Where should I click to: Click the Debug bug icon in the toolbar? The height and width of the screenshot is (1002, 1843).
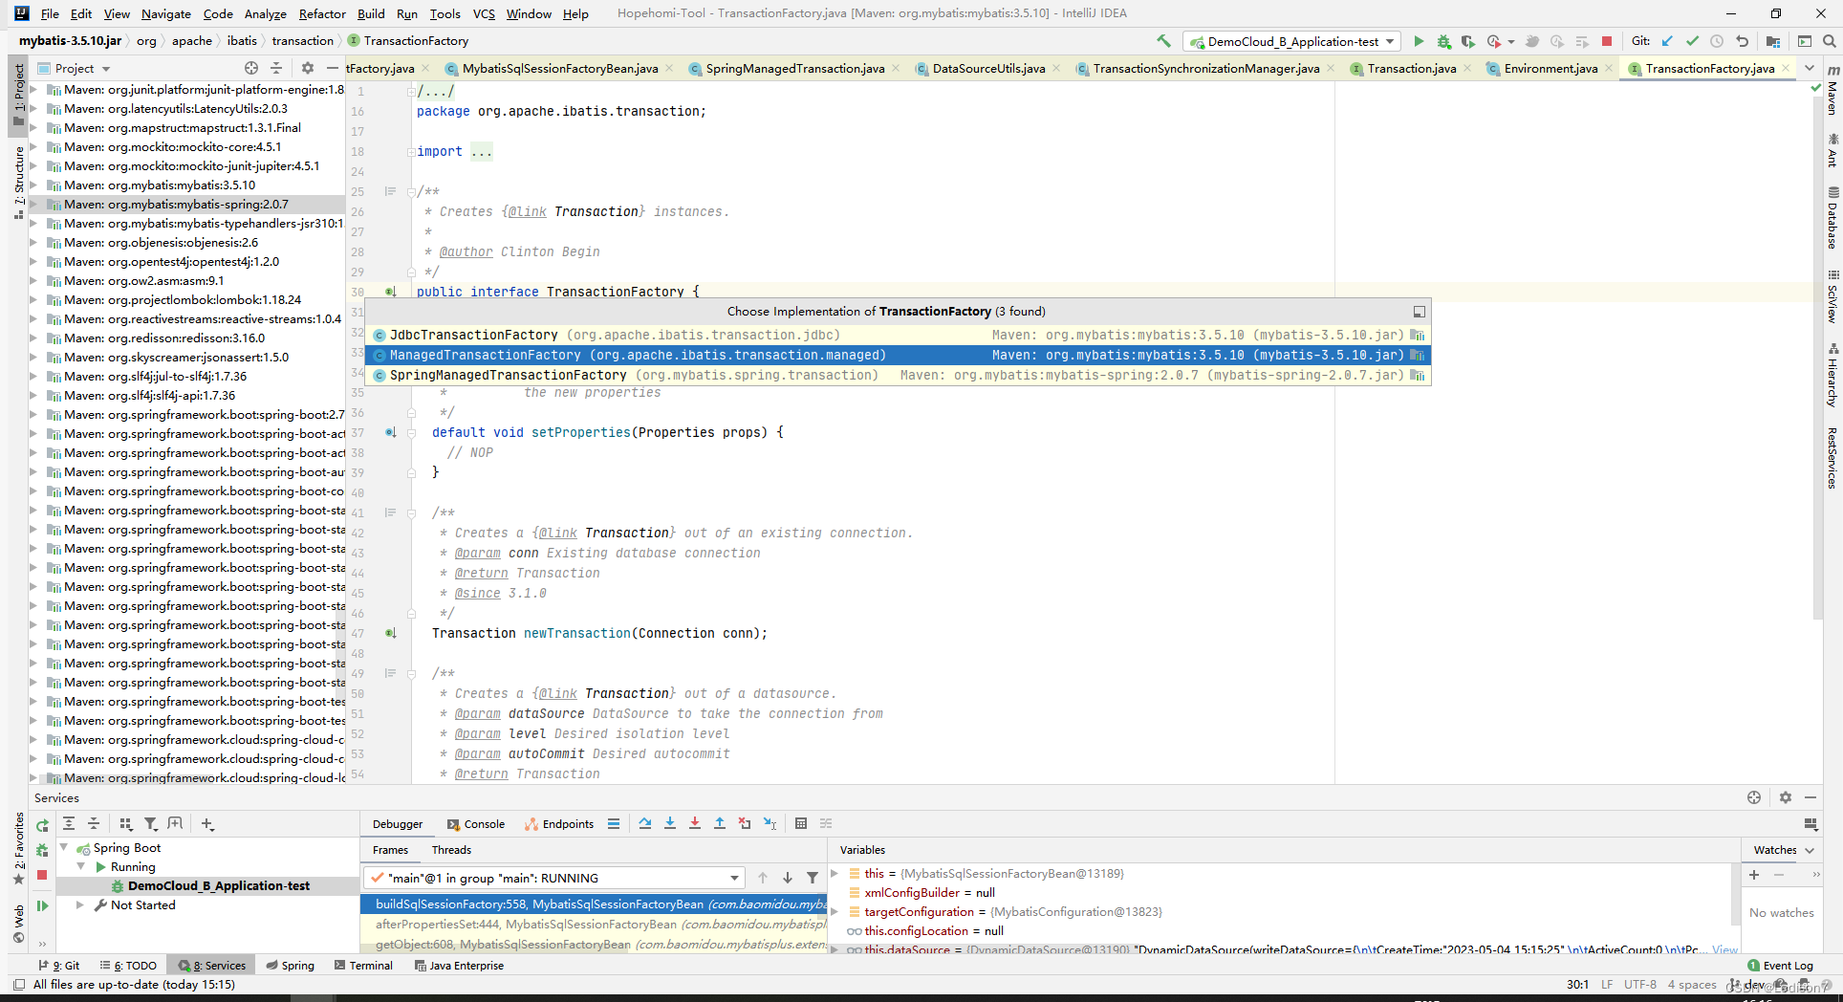click(1443, 41)
